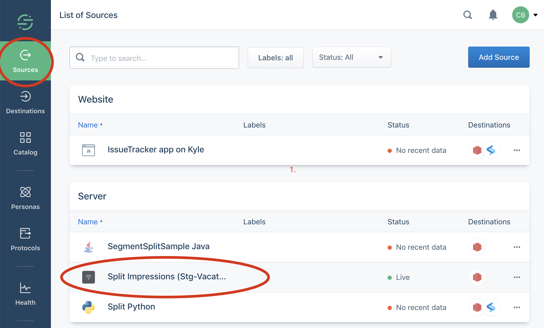This screenshot has width=544, height=328.
Task: Open more options for Split Python row
Action: (x=517, y=307)
